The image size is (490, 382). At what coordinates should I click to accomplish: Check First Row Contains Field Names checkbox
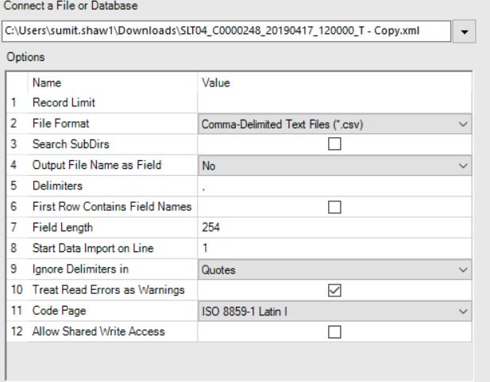(x=334, y=207)
